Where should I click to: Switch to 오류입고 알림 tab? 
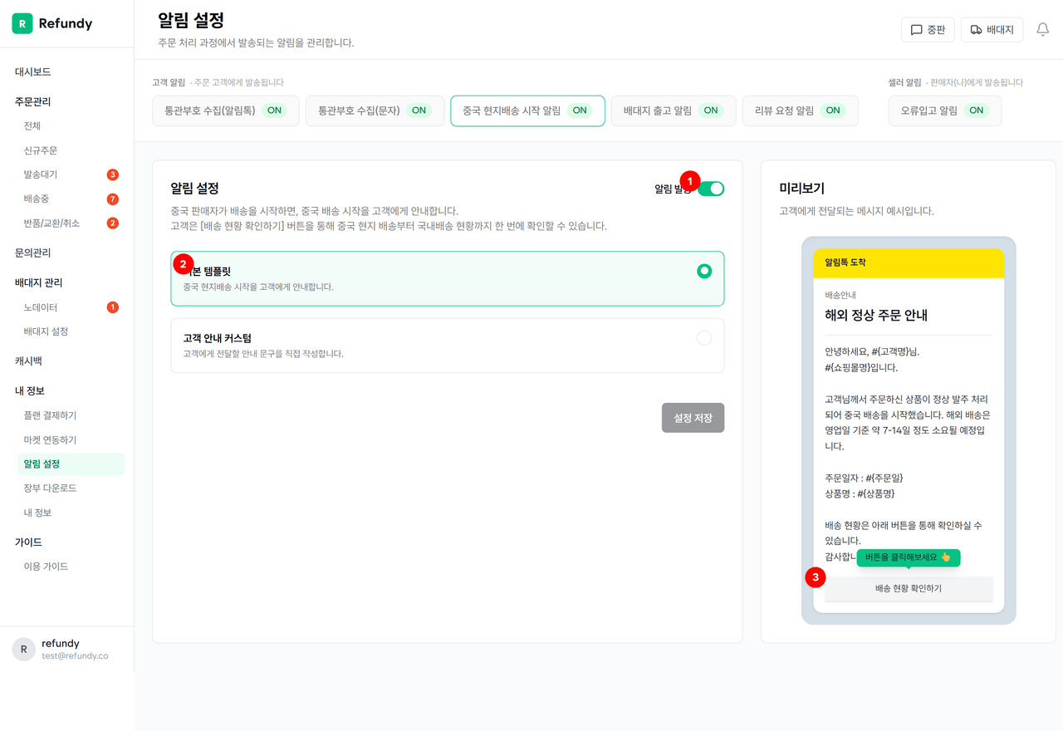click(945, 110)
